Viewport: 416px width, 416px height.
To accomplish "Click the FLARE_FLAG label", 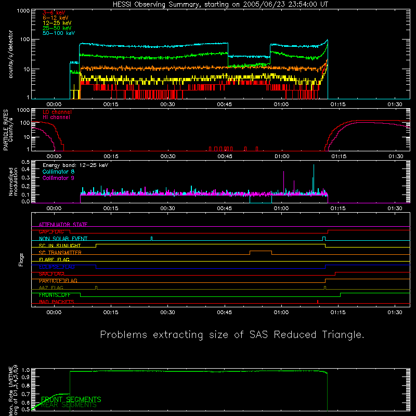I will [54, 259].
